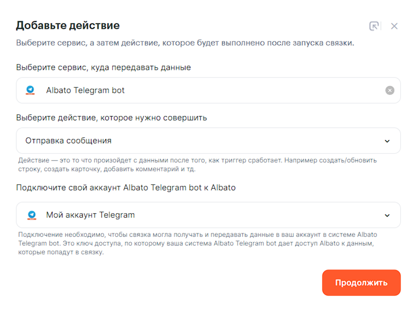Click the label 'Подключите свой аккаунт Albato Telegram bot'
Screen dimensions: 416x311
point(126,187)
